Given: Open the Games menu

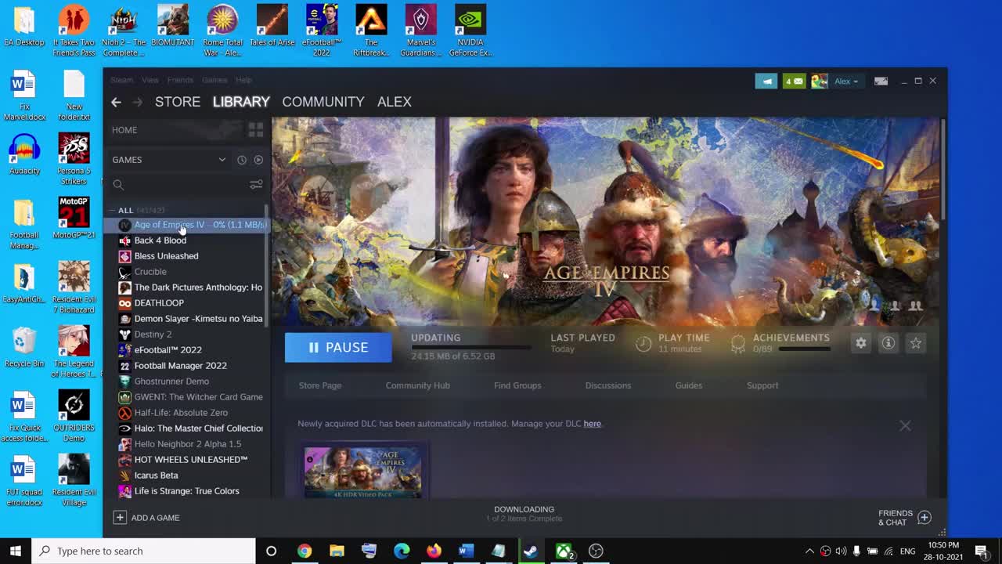Looking at the screenshot, I should point(214,80).
